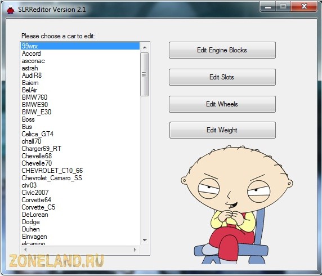The height and width of the screenshot is (276, 322).
Task: Close the SLRReditor window
Action: [304, 7]
